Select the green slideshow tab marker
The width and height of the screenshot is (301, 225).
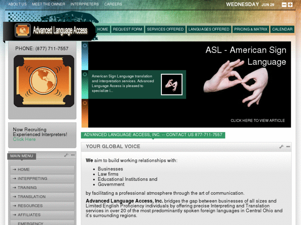(x=85, y=85)
